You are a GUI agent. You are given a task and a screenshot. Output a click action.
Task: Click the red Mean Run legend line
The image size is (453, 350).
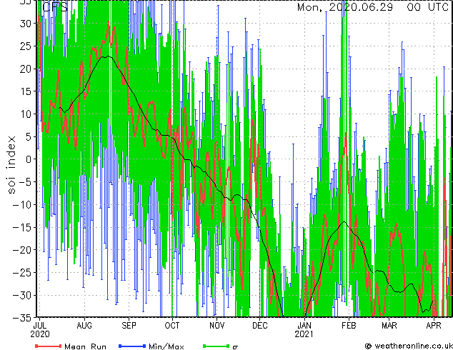point(49,346)
